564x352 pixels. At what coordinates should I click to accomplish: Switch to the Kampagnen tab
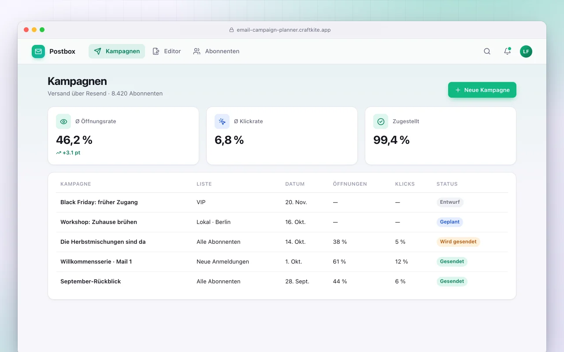(x=117, y=51)
